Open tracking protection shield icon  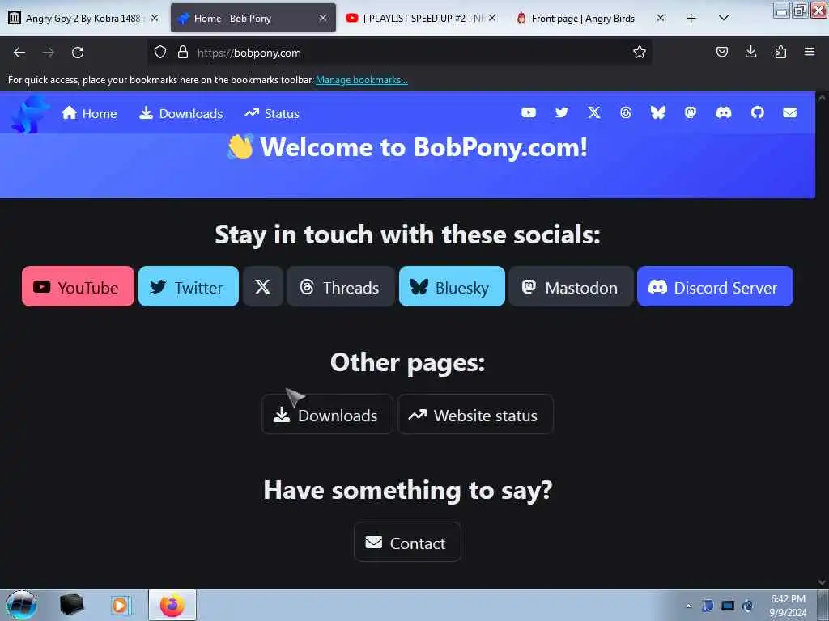(x=160, y=53)
